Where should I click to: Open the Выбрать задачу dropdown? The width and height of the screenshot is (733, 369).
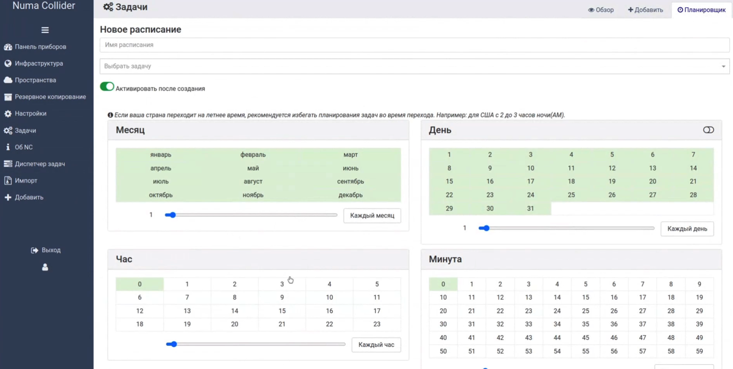pos(414,66)
